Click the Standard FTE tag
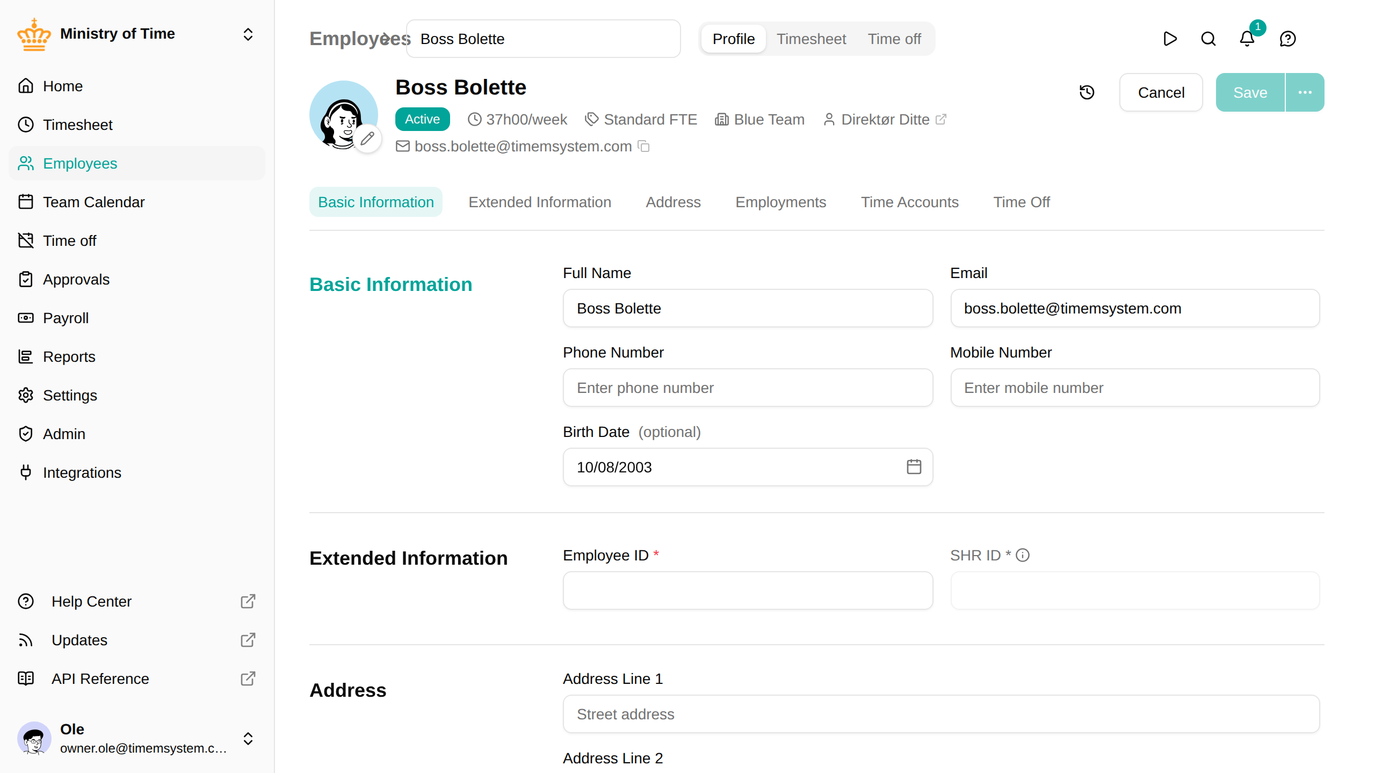Viewport: 1375px width, 773px height. coord(641,119)
